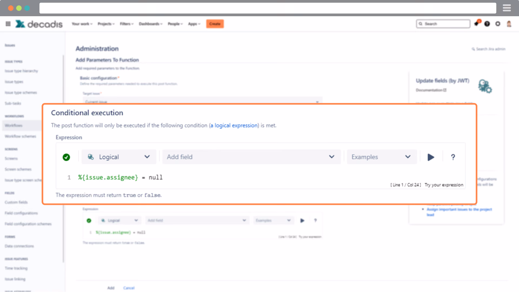519x292 pixels.
Task: Open Screen schemes in sidebar
Action: pyautogui.click(x=18, y=169)
